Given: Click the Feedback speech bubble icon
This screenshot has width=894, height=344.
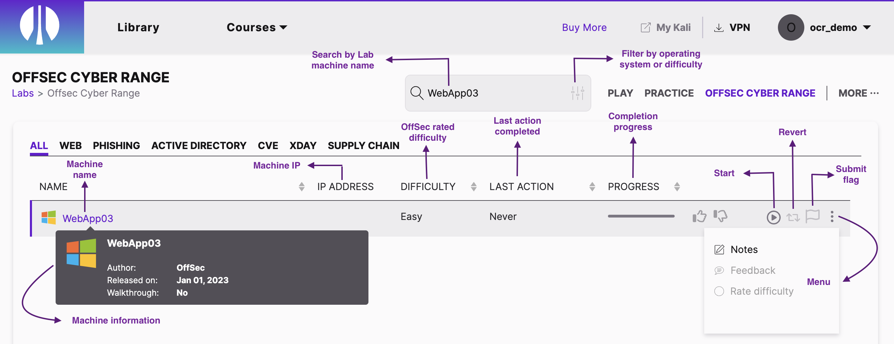Looking at the screenshot, I should point(719,270).
